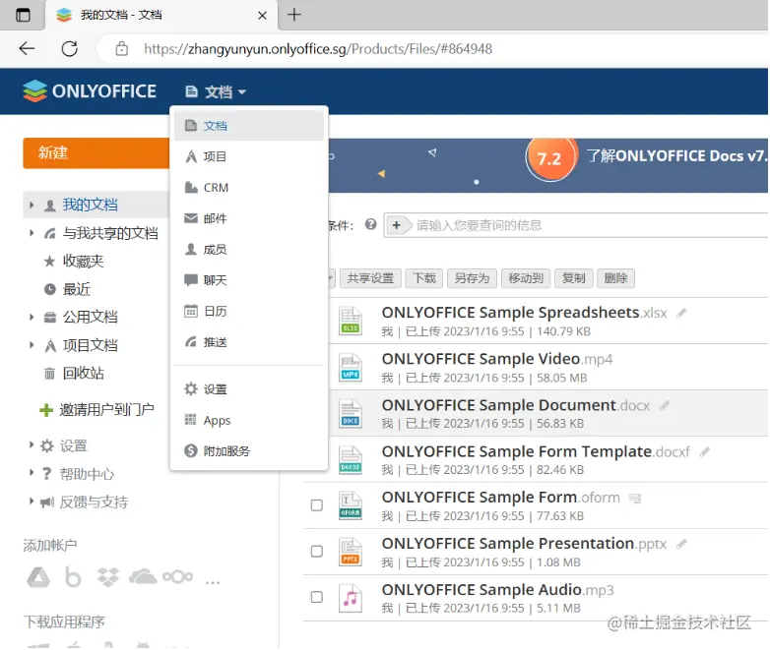Click the 收藏夹 star icon
Image resolution: width=770 pixels, height=650 pixels.
[49, 262]
